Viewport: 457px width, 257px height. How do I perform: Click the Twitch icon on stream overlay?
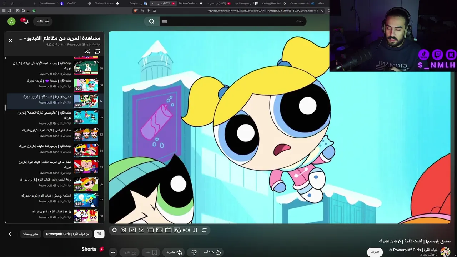pyautogui.click(x=438, y=55)
